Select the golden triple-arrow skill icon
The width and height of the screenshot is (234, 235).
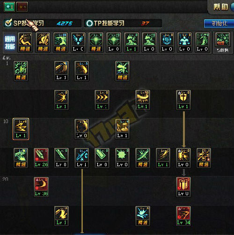tap(102, 100)
